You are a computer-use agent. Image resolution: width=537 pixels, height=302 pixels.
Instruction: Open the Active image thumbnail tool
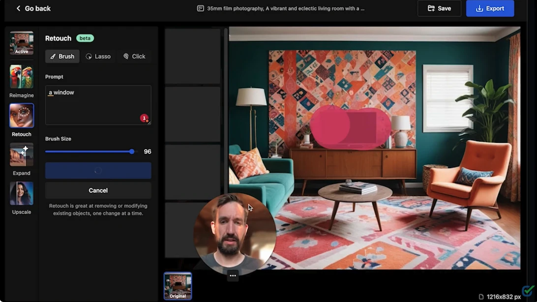pyautogui.click(x=22, y=43)
